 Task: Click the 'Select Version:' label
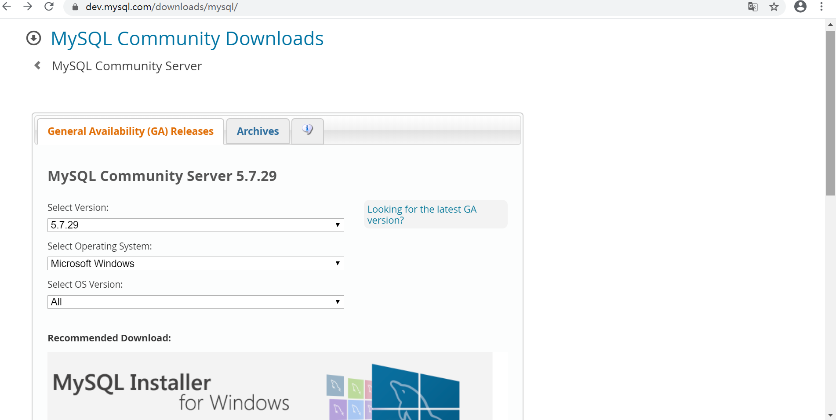[x=78, y=208]
